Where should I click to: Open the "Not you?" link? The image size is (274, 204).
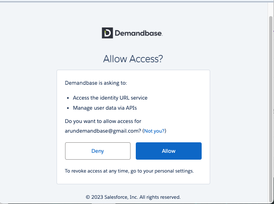coord(154,131)
